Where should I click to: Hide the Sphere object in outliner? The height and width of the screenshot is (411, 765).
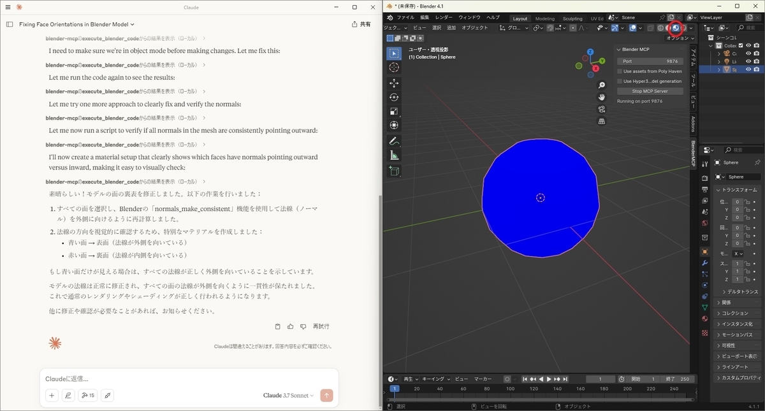coord(748,69)
